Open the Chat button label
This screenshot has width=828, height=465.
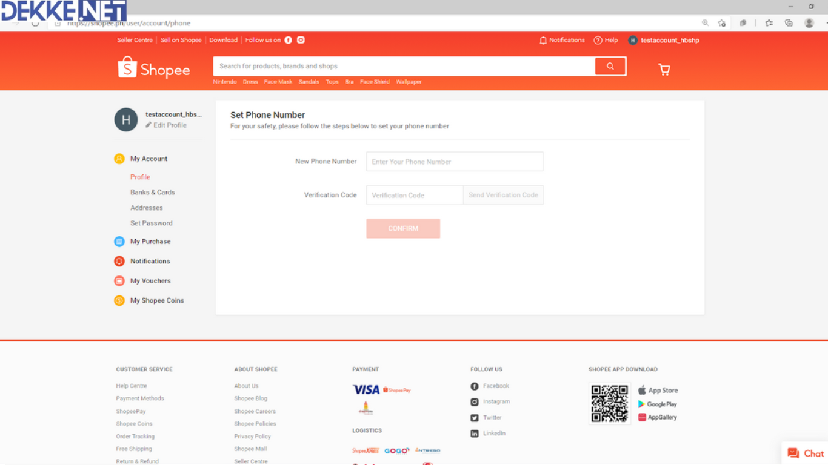[x=814, y=453]
